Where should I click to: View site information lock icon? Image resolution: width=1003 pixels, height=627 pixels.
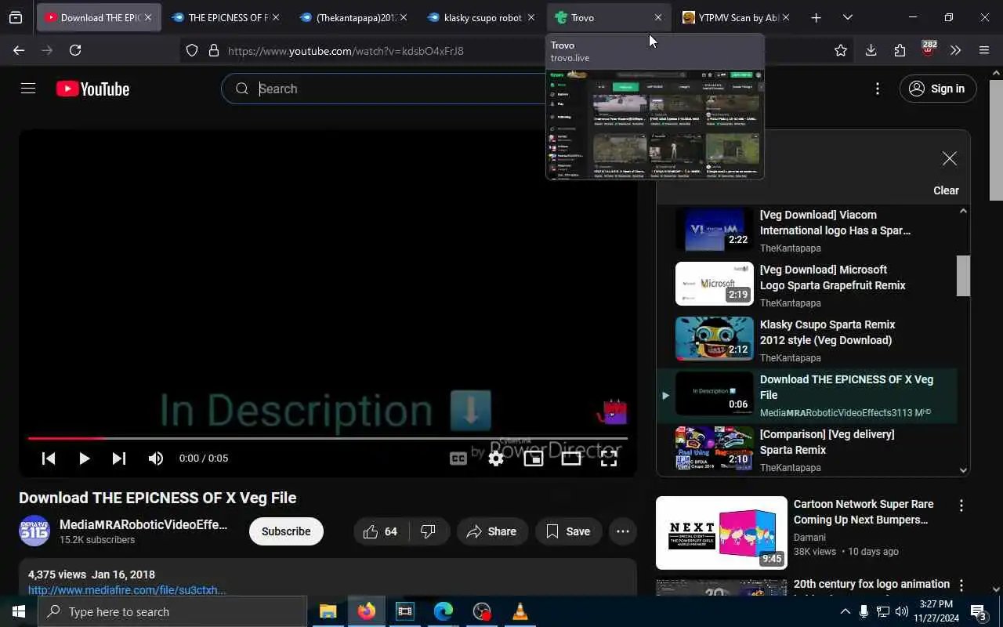click(213, 50)
